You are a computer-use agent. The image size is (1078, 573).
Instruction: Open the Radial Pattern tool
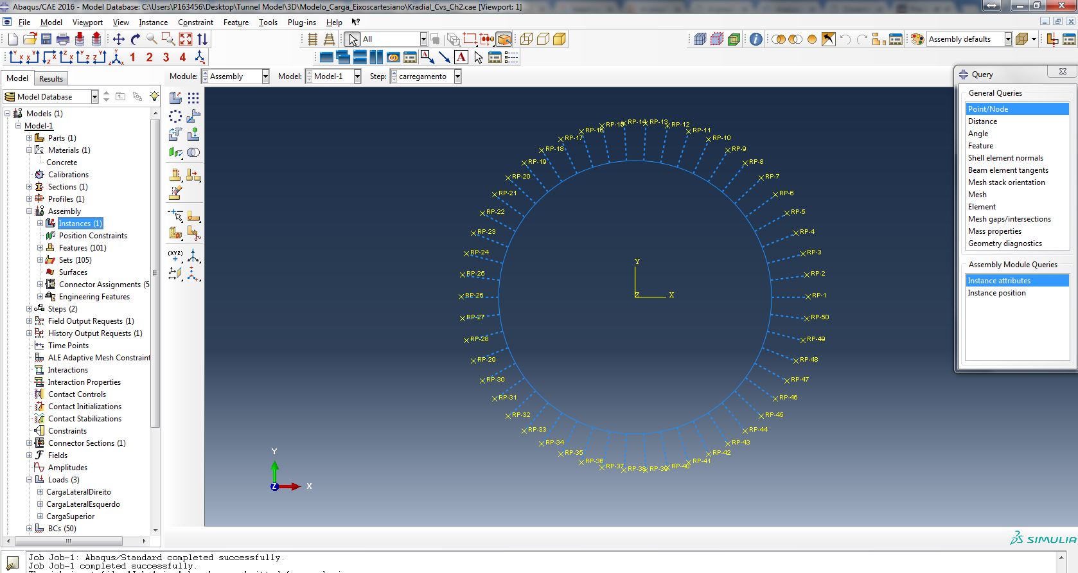(x=175, y=116)
